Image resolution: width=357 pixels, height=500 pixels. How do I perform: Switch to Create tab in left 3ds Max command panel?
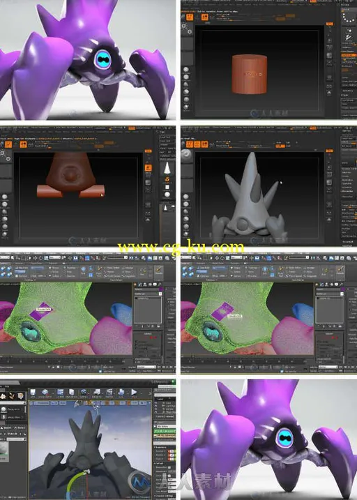coord(135,284)
